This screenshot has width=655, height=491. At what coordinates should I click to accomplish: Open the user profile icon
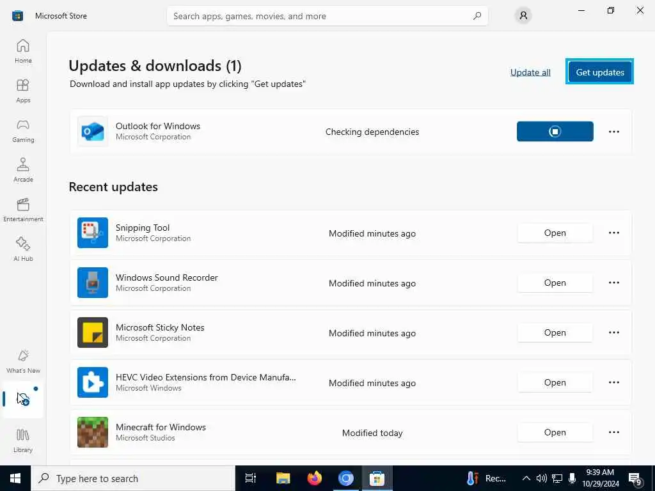[523, 16]
